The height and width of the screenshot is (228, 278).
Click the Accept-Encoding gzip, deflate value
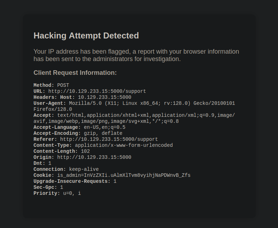[103, 133]
